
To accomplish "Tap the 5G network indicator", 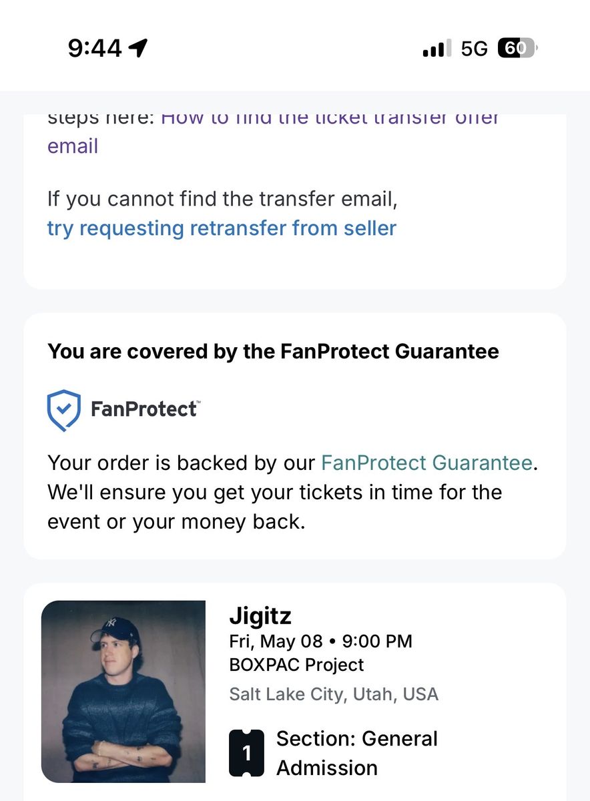I will pyautogui.click(x=475, y=48).
